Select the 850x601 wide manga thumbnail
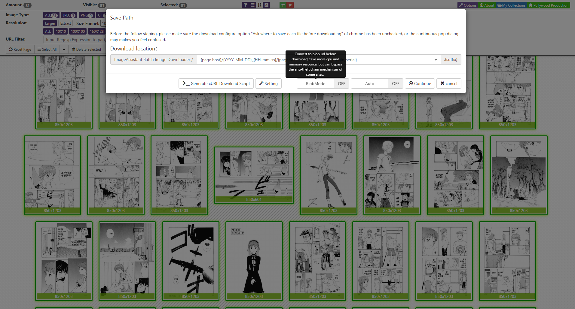Image resolution: width=575 pixels, height=309 pixels. coord(254,175)
